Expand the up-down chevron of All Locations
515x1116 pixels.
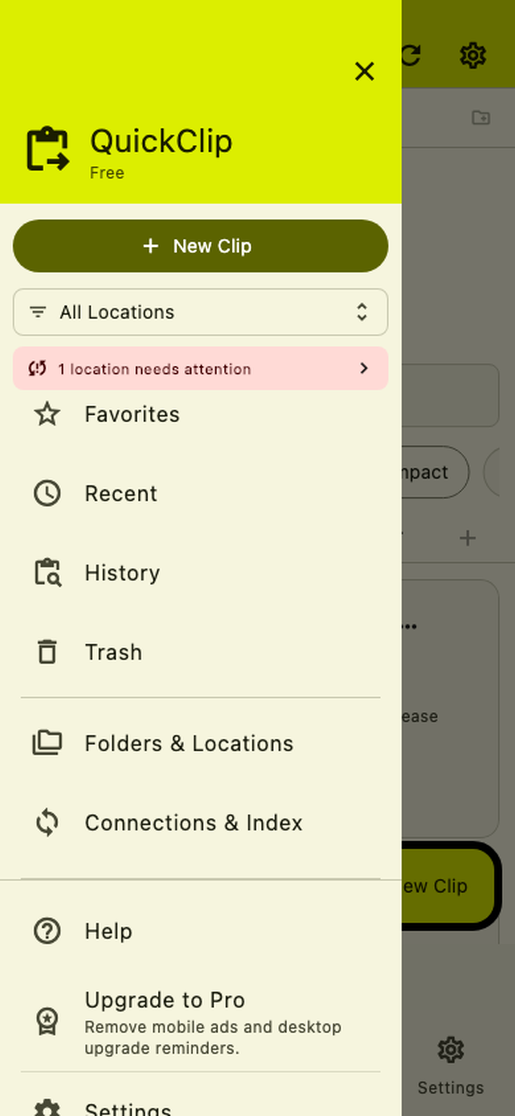pos(362,312)
